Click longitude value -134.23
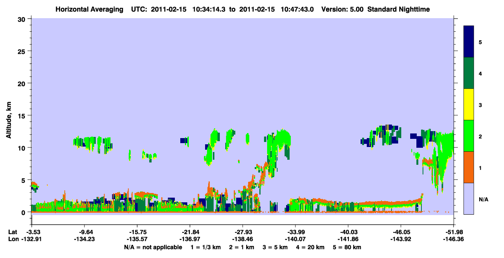504x258 pixels. pyautogui.click(x=85, y=239)
